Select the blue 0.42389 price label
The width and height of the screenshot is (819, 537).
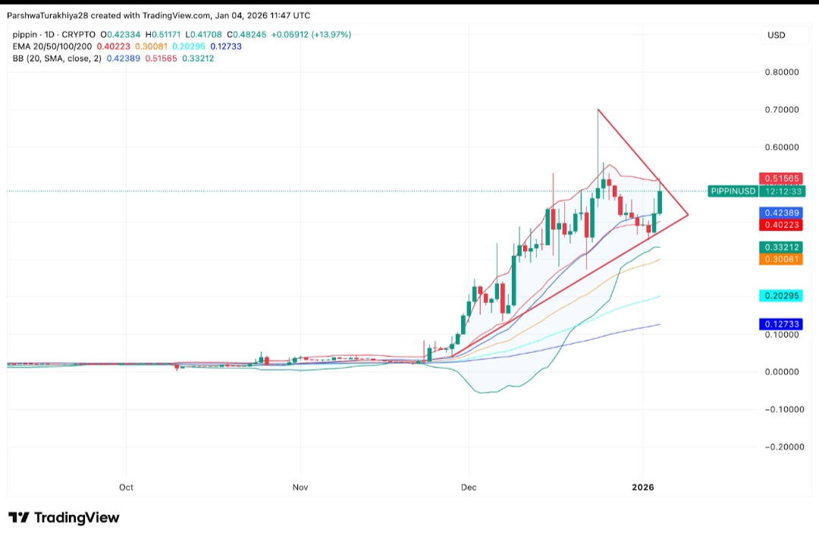(x=781, y=214)
